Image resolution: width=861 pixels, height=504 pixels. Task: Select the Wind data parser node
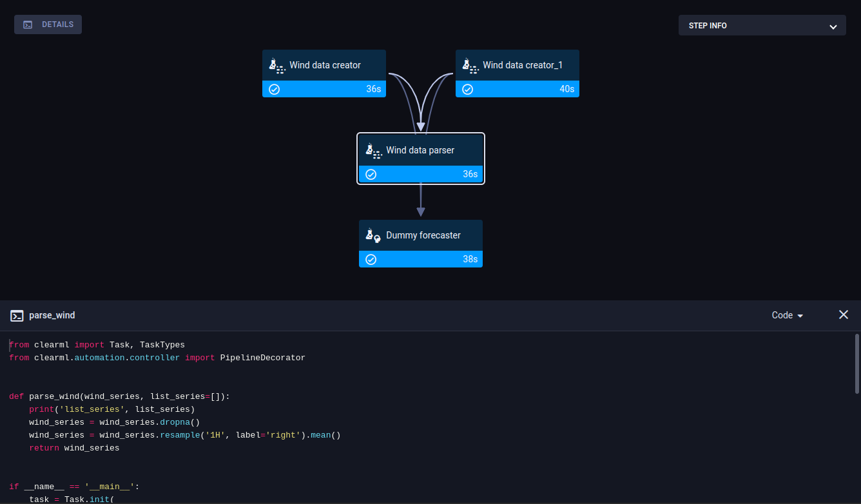pyautogui.click(x=420, y=150)
